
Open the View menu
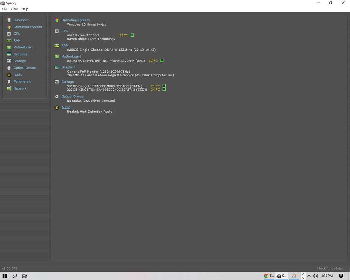tap(14, 9)
